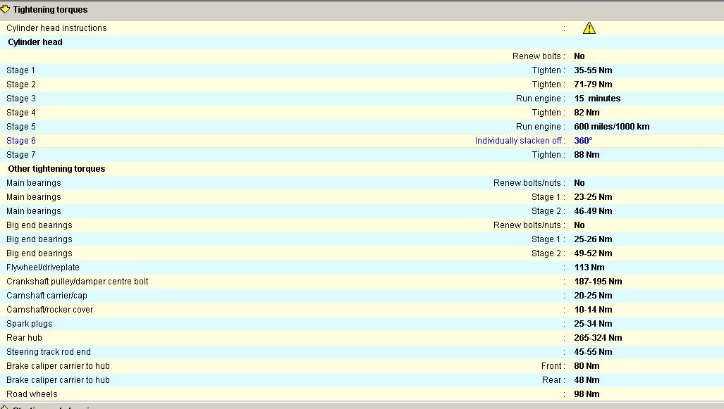Click Crankshaft pulley/damper centre bolt label
The height and width of the screenshot is (409, 724).
(x=77, y=282)
